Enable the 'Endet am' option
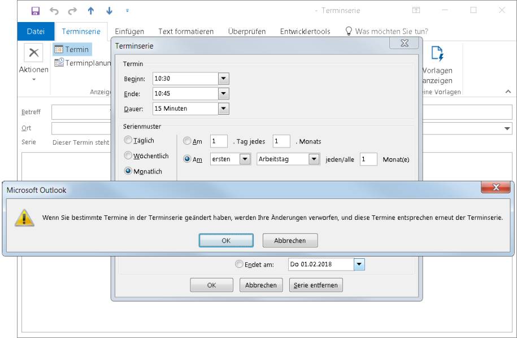 point(239,264)
